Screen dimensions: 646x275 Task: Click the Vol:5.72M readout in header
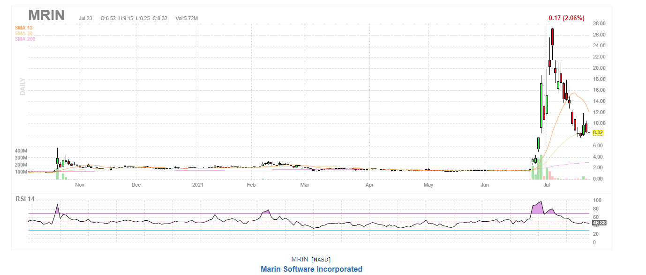click(x=187, y=18)
